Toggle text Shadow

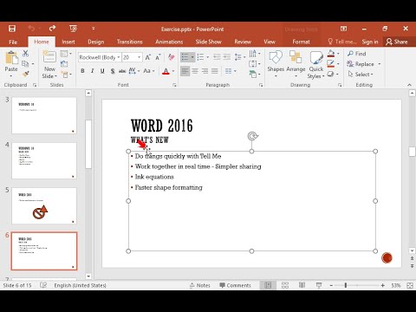113,71
